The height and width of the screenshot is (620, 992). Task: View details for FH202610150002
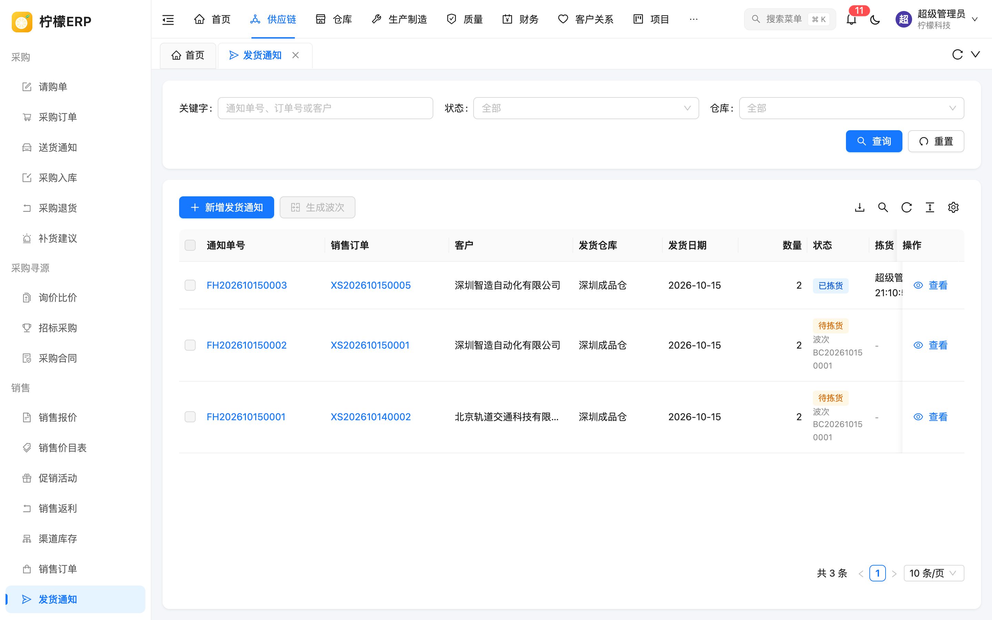point(930,345)
